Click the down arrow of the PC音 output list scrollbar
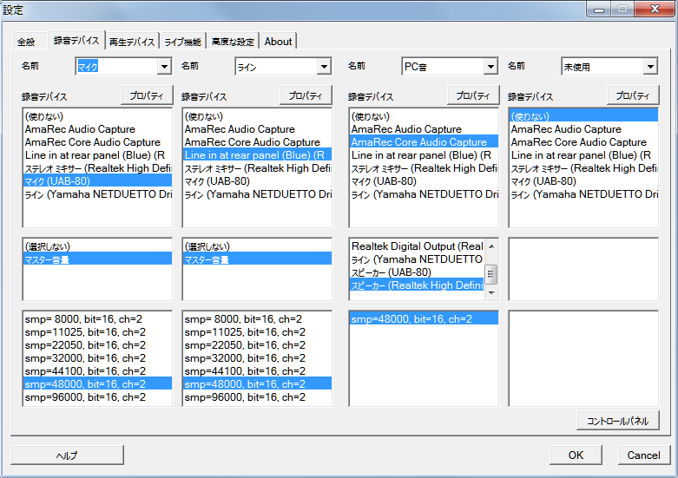The image size is (678, 478). click(491, 293)
